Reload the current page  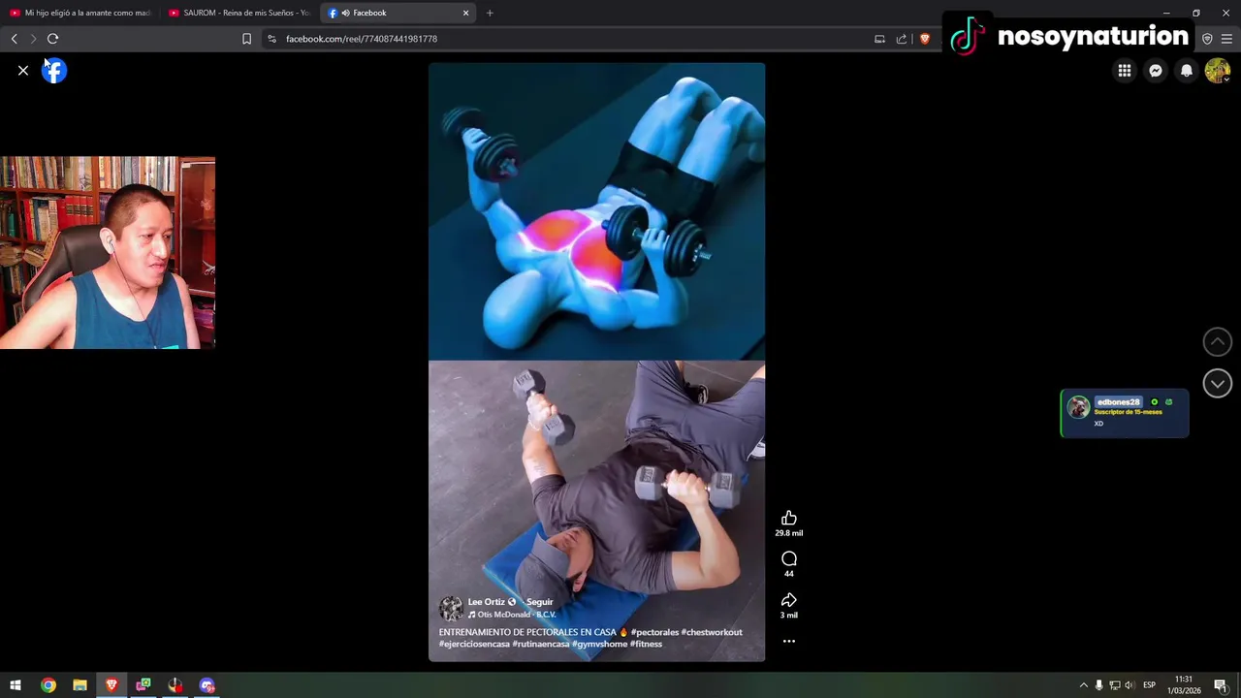(x=52, y=39)
